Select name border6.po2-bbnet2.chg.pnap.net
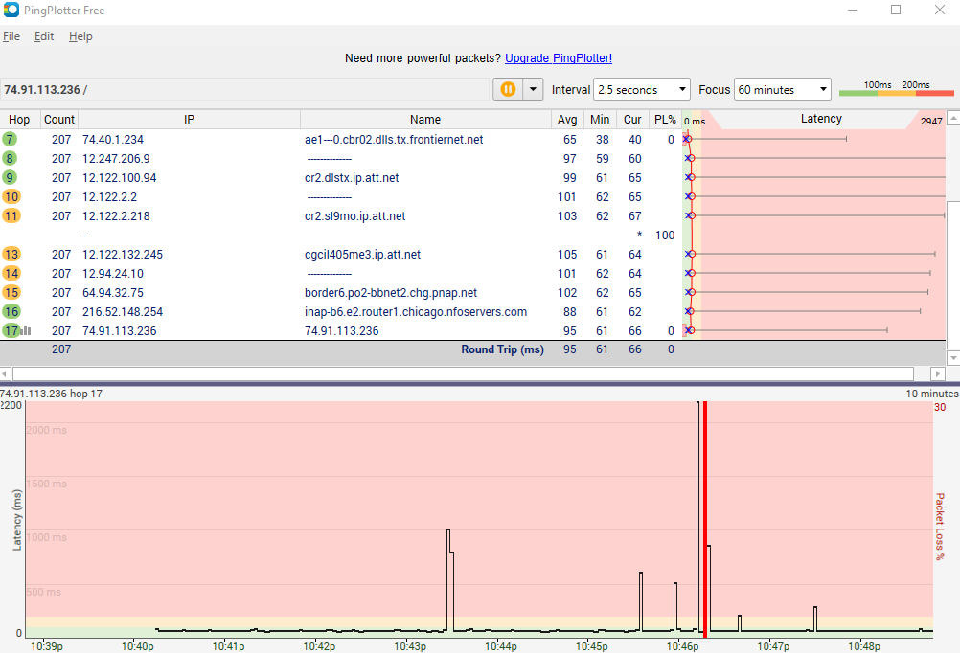Image resolution: width=960 pixels, height=653 pixels. coord(391,293)
